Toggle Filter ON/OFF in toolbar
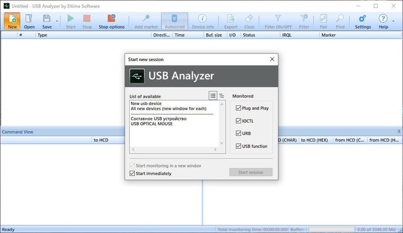The image size is (403, 233). pyautogui.click(x=278, y=21)
